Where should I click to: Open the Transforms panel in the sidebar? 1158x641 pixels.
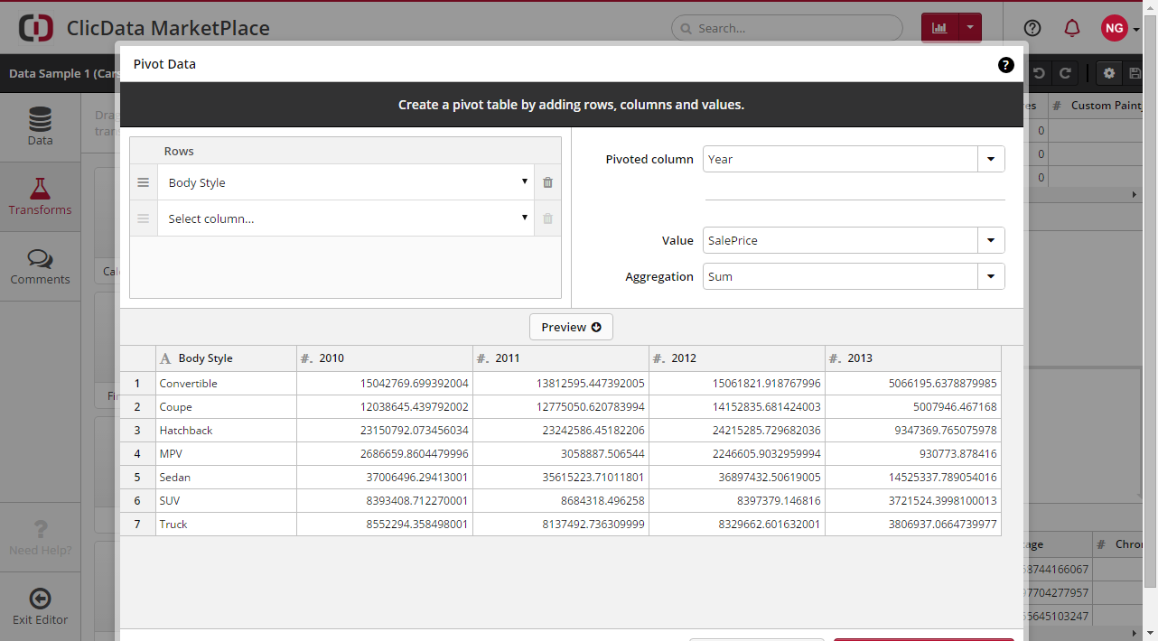click(x=40, y=196)
